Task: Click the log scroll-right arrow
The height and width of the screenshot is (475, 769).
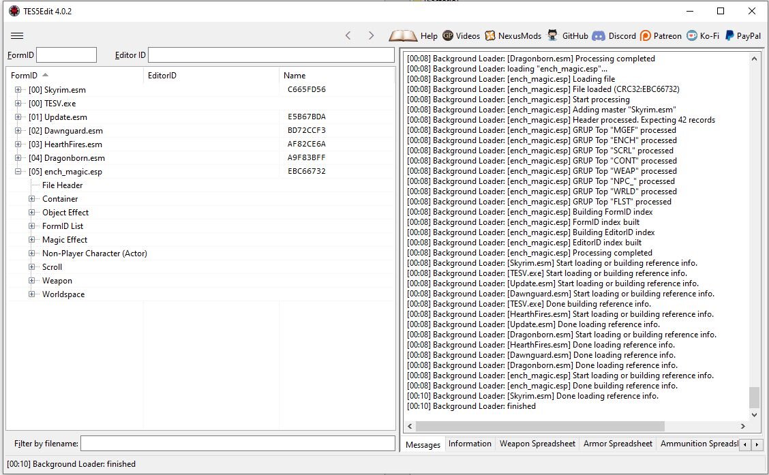Action: (743, 426)
